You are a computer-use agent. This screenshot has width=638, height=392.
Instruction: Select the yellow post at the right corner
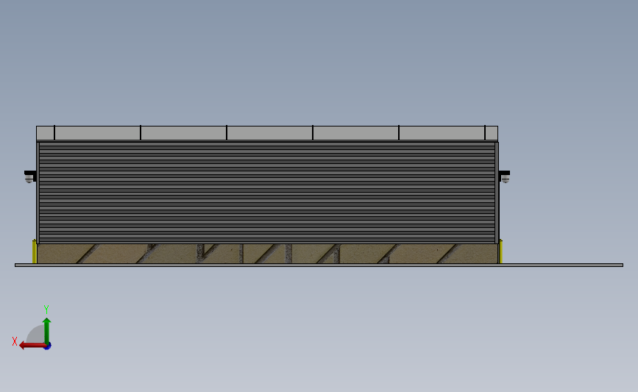(x=500, y=252)
